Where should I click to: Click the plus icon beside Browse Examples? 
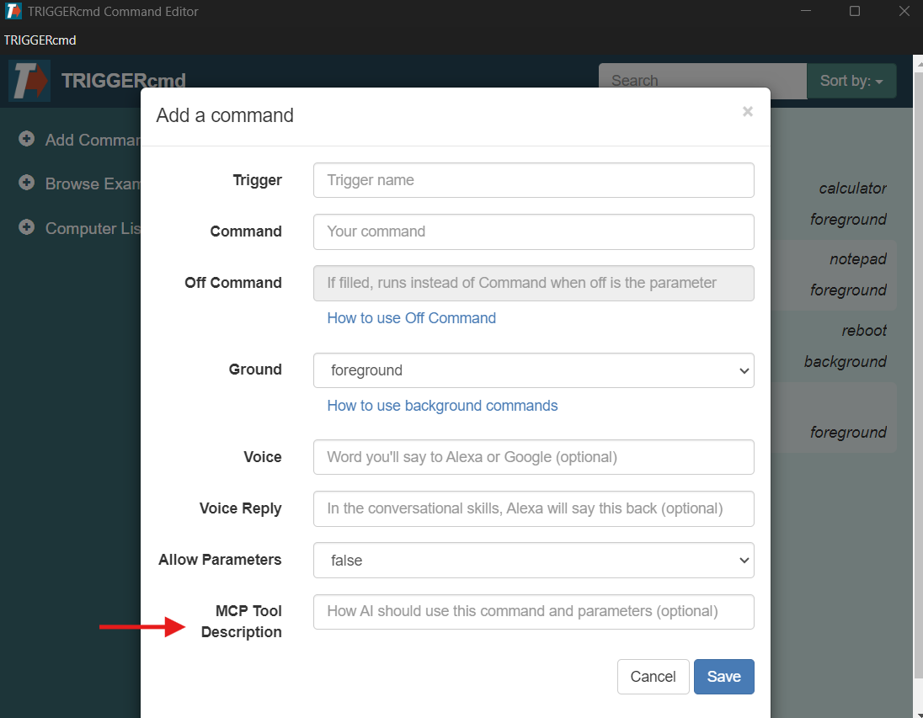click(x=27, y=183)
